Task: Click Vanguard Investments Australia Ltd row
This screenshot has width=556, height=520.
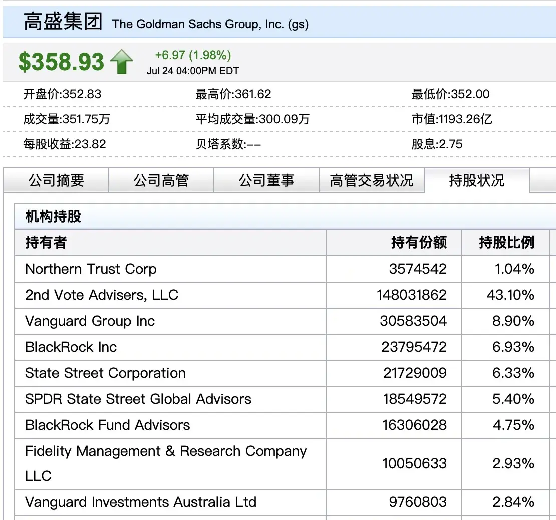Action: (141, 502)
